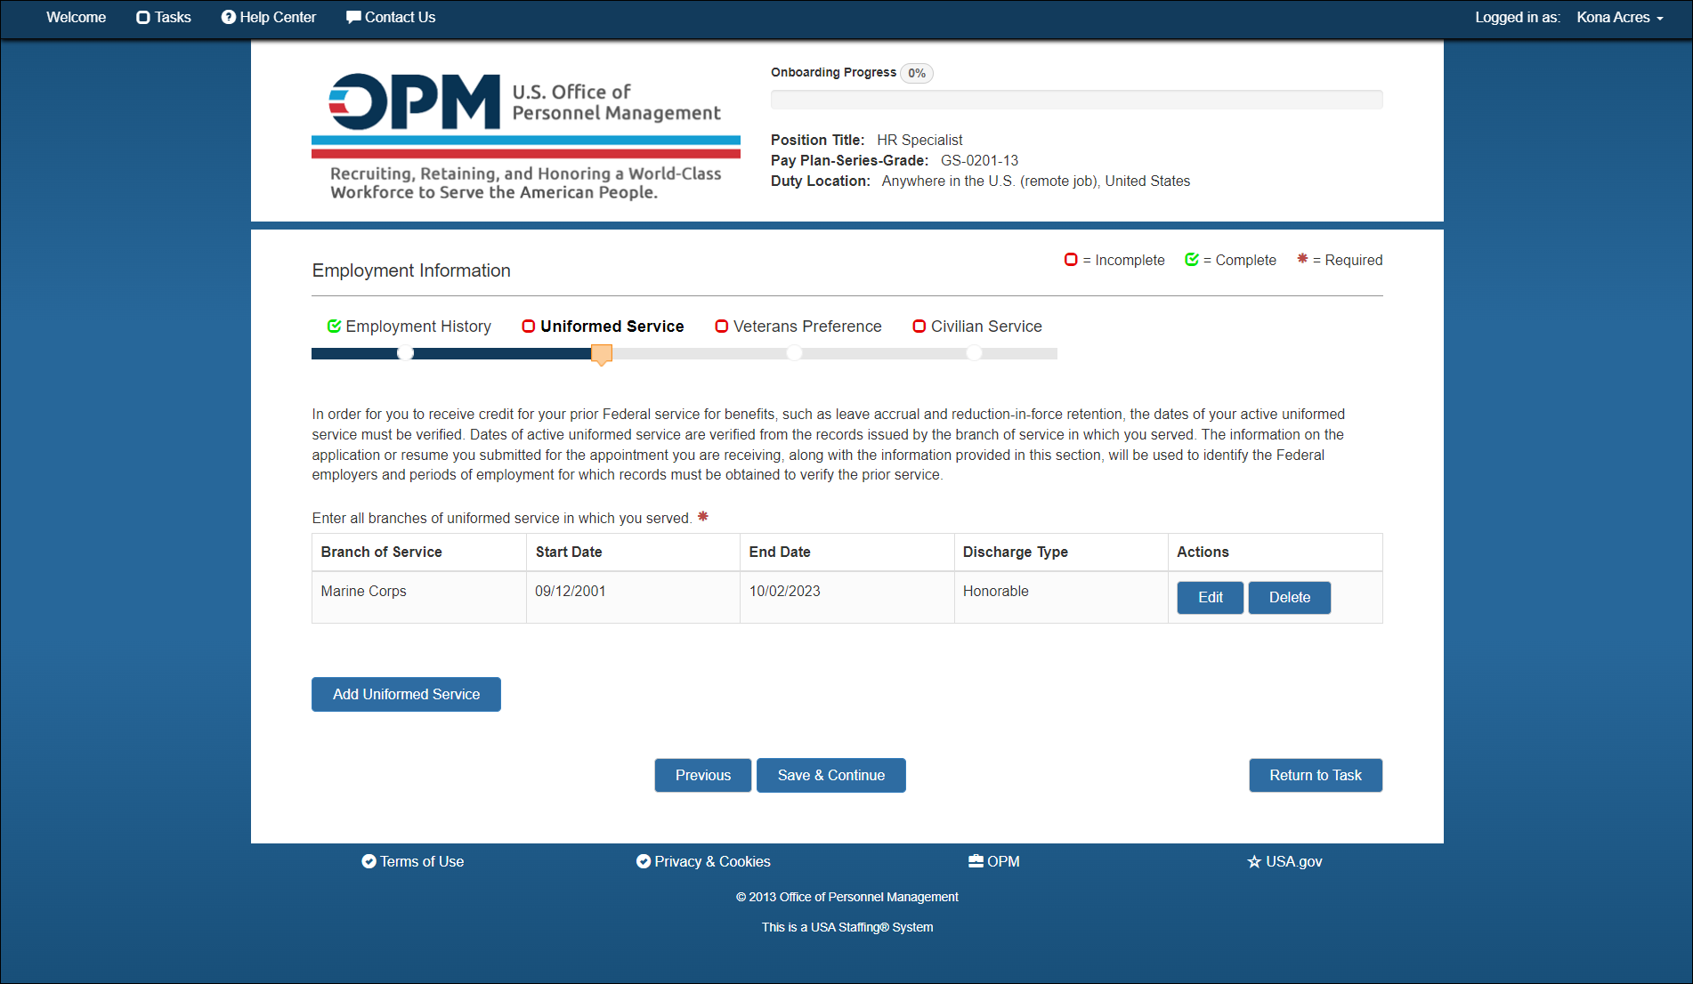The width and height of the screenshot is (1693, 984).
Task: Click the USA.gov star icon
Action: coord(1254,861)
